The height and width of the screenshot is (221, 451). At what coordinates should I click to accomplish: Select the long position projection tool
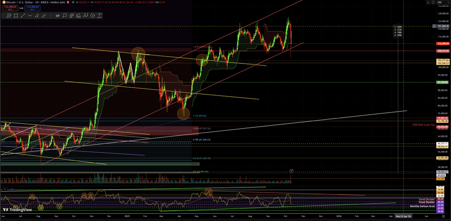click(71, 15)
